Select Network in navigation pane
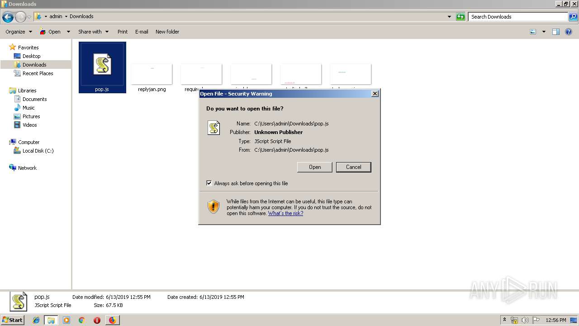Screen dimensions: 579x326 click(27, 168)
